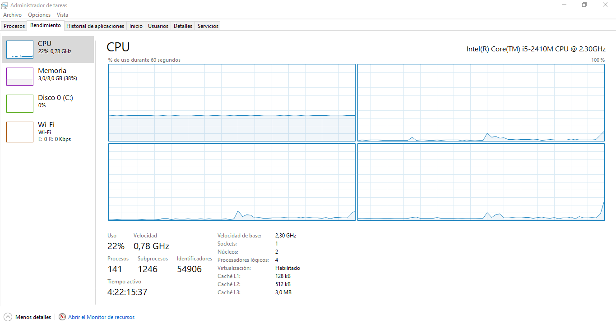Select the Wi-Fi graph icon in sidebar
Image resolution: width=616 pixels, height=328 pixels.
coord(20,132)
